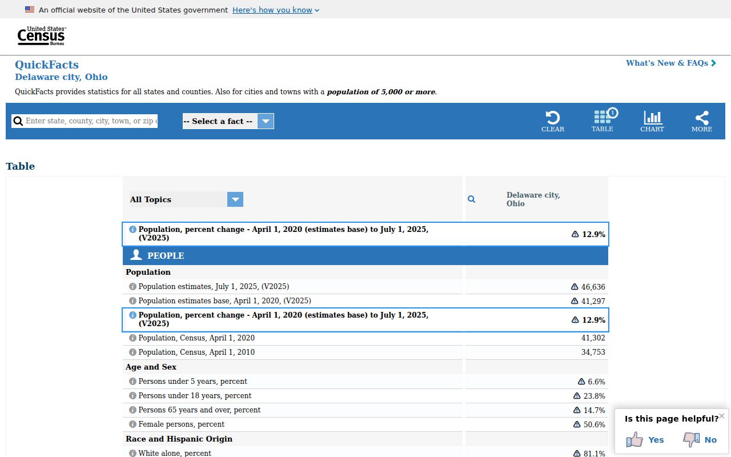Open the 'Select a fact' dropdown
This screenshot has width=731, height=457.
pos(228,121)
